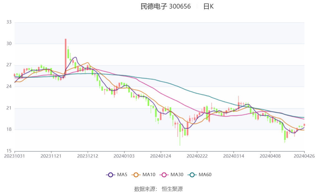Click y-axis value 27

(x=9, y=65)
